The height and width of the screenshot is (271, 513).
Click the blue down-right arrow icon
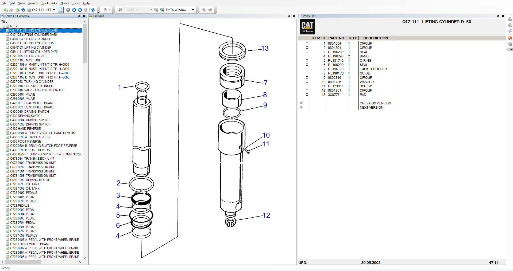(80, 10)
